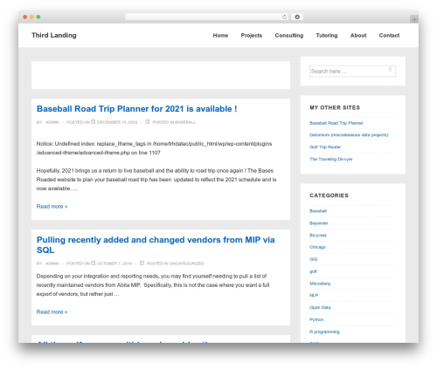Click the calendar icon beside the October 7 date
This screenshot has width=437, height=369.
[94, 263]
